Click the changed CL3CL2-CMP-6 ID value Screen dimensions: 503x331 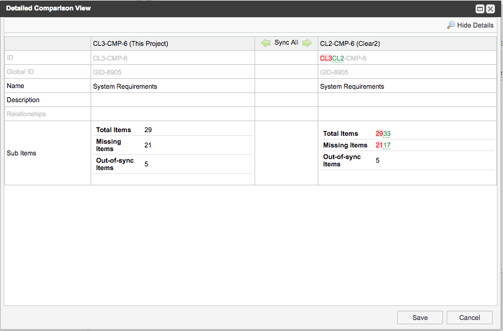tap(343, 58)
